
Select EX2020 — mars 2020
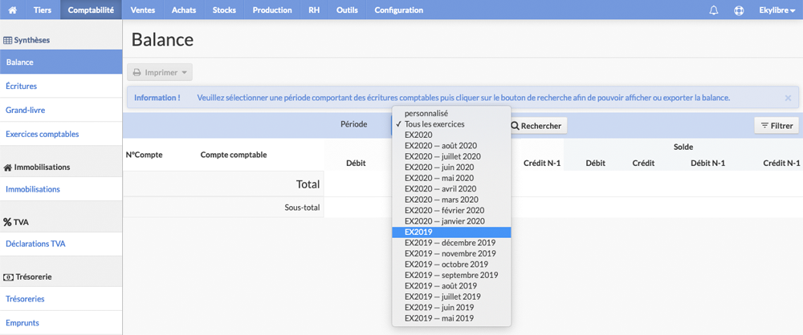click(x=451, y=200)
